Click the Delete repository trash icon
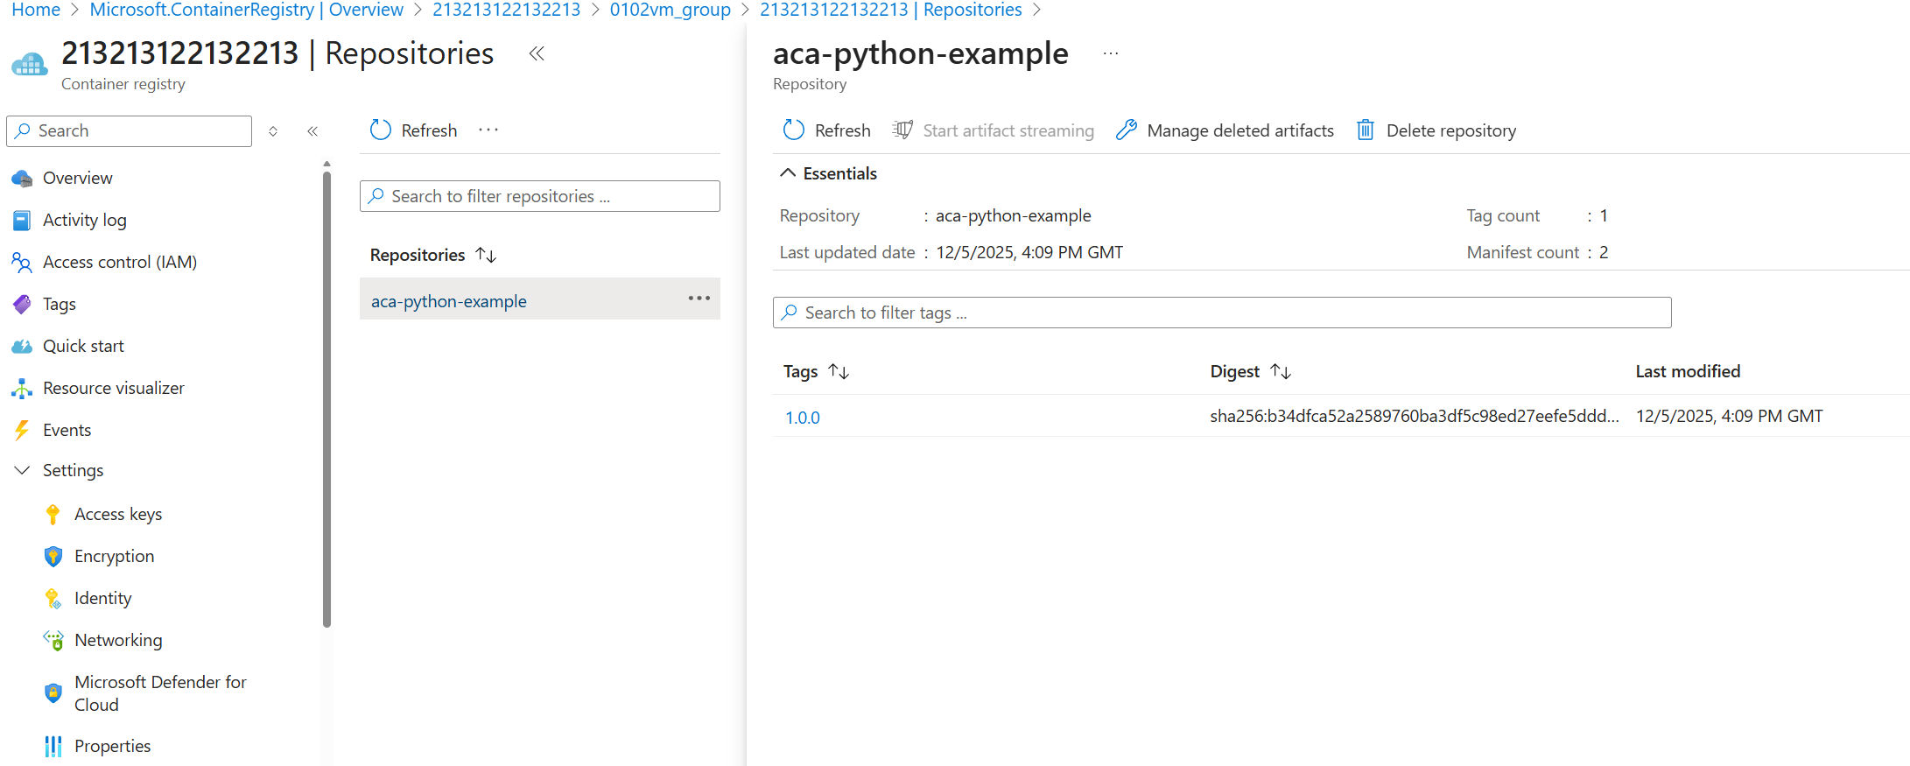This screenshot has width=1910, height=766. point(1365,130)
